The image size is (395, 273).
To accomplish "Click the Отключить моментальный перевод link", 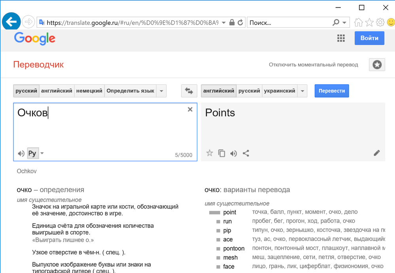I will (314, 64).
